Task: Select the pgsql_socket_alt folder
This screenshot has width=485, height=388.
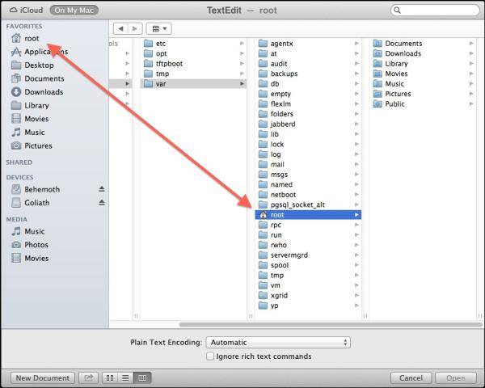Action: pyautogui.click(x=308, y=205)
